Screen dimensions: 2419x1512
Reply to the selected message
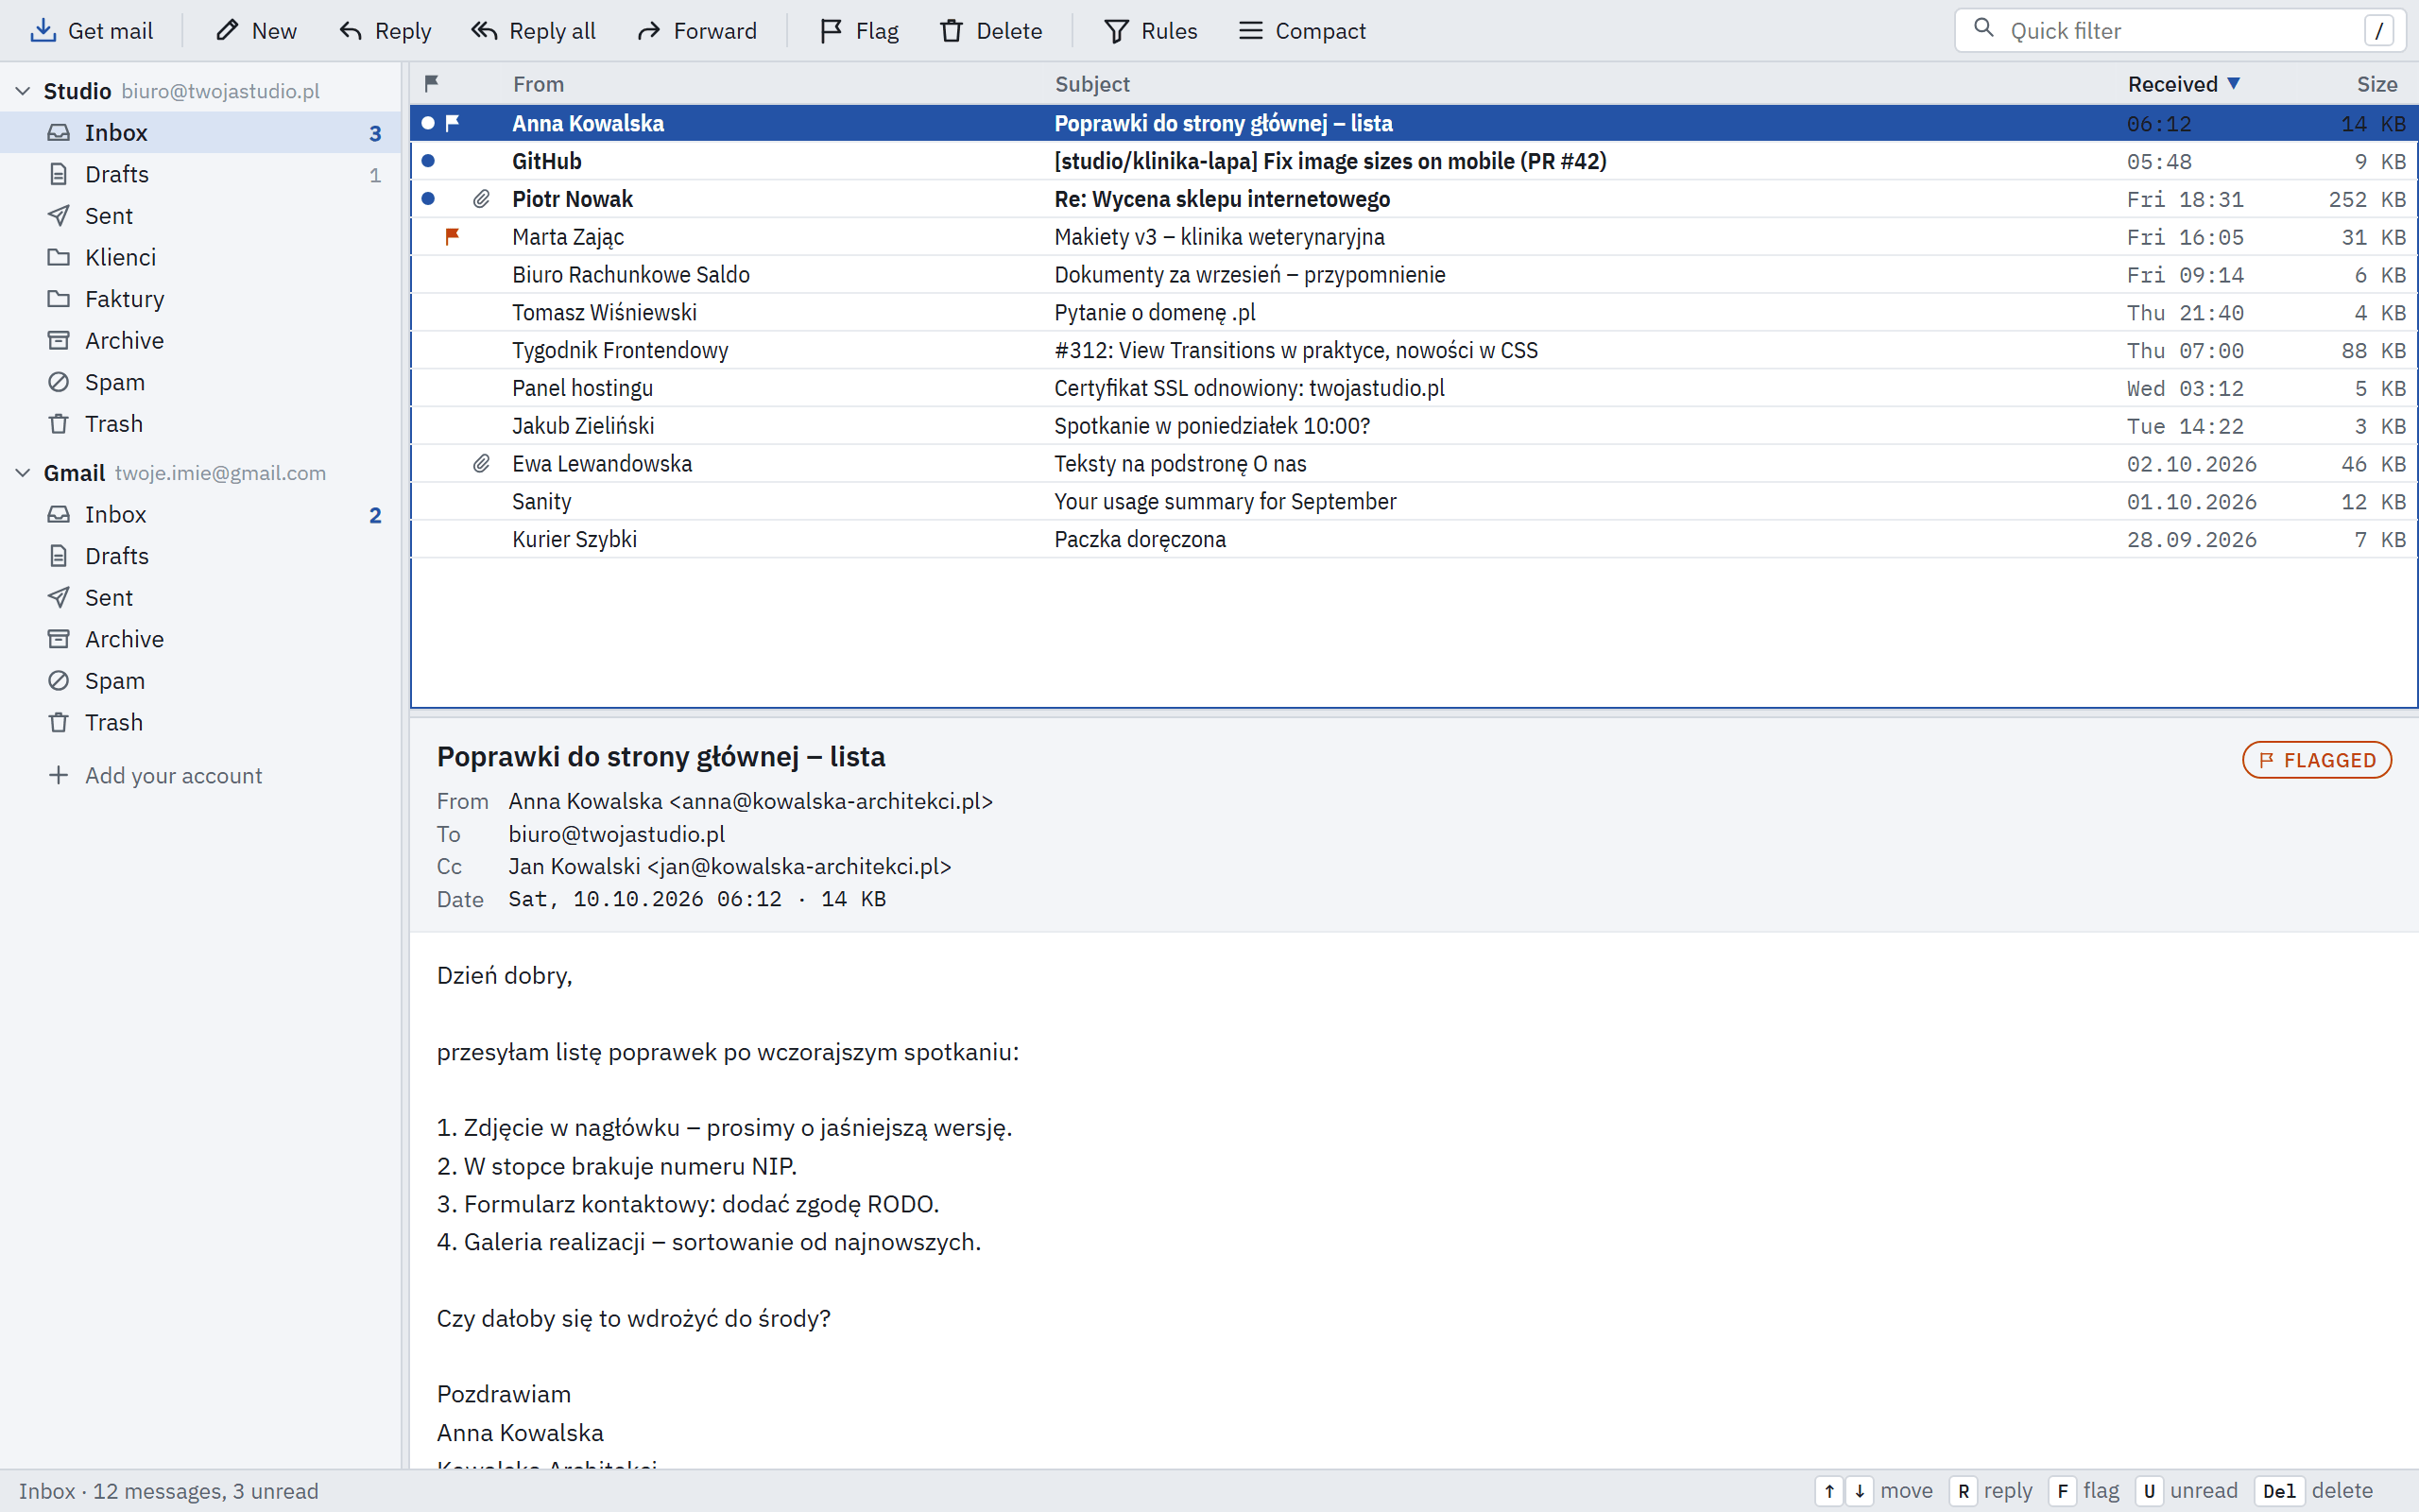(x=385, y=31)
